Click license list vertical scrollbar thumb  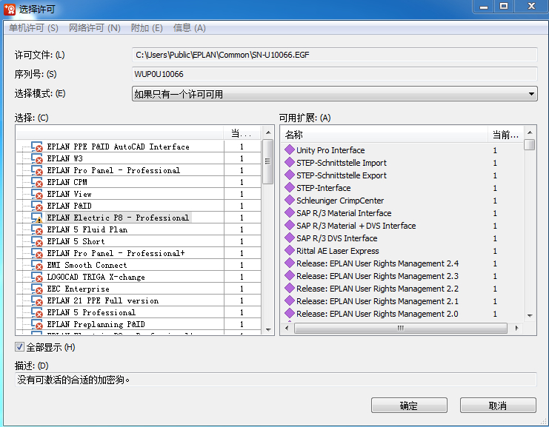click(x=268, y=161)
